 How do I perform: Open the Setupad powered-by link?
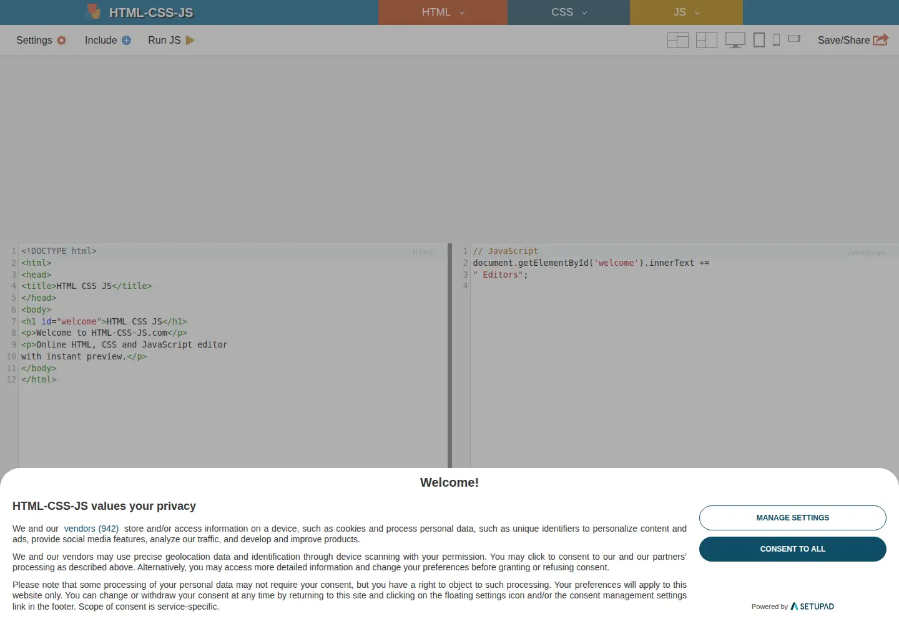tap(812, 607)
